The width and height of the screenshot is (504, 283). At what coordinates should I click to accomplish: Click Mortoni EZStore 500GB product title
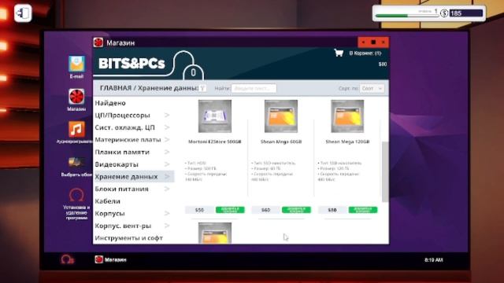click(215, 141)
